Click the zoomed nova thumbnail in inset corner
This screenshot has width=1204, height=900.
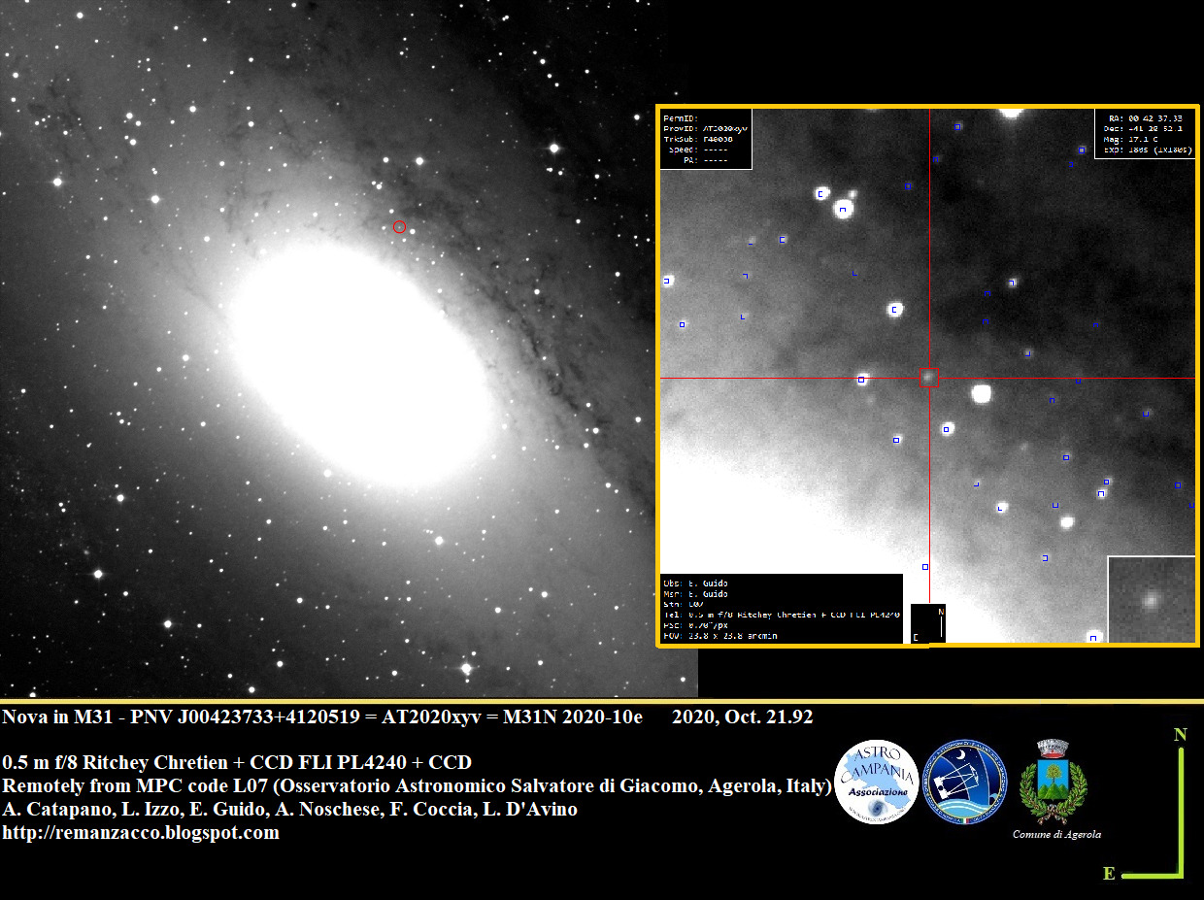[1152, 600]
